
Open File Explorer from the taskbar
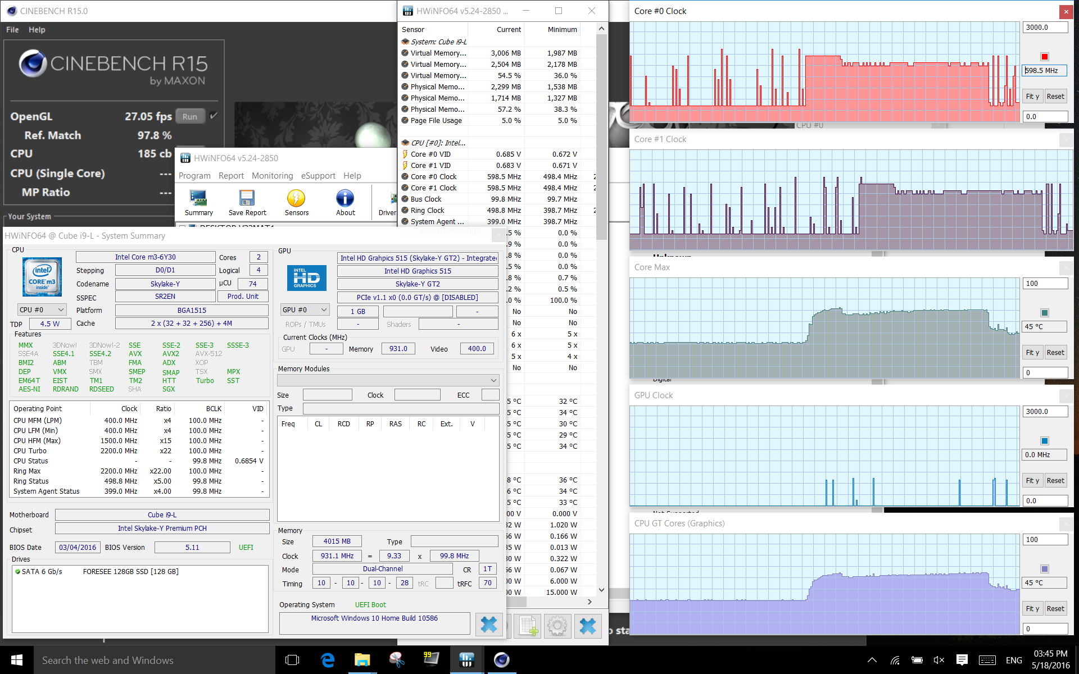click(362, 660)
